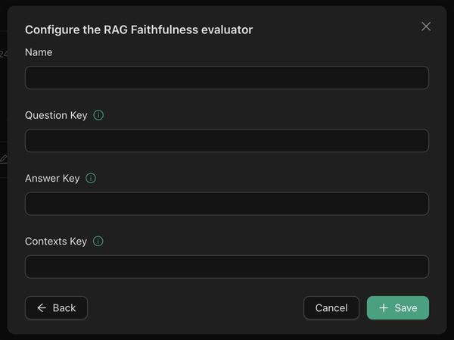The width and height of the screenshot is (454, 340).
Task: Click the info icon beside Answer Key
Action: (91, 179)
